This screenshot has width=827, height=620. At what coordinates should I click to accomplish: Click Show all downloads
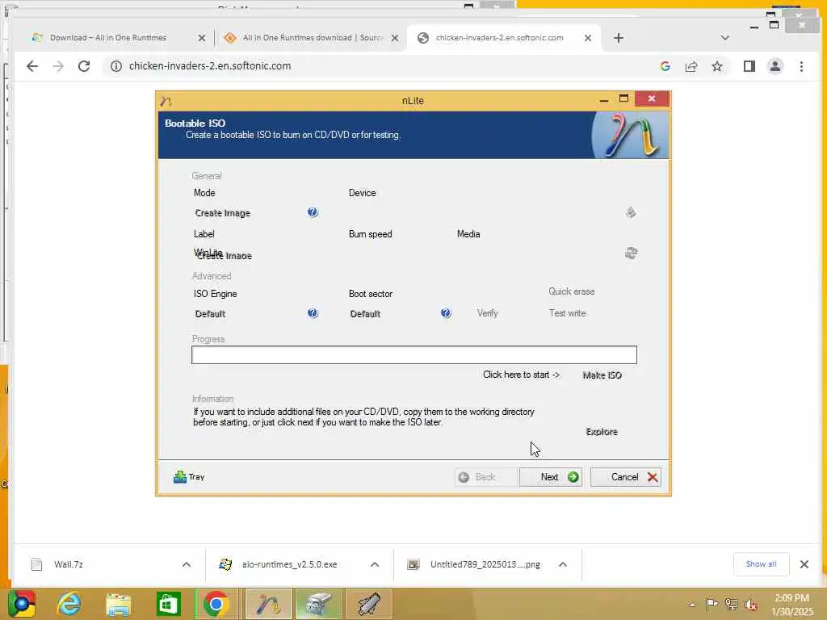pos(761,564)
